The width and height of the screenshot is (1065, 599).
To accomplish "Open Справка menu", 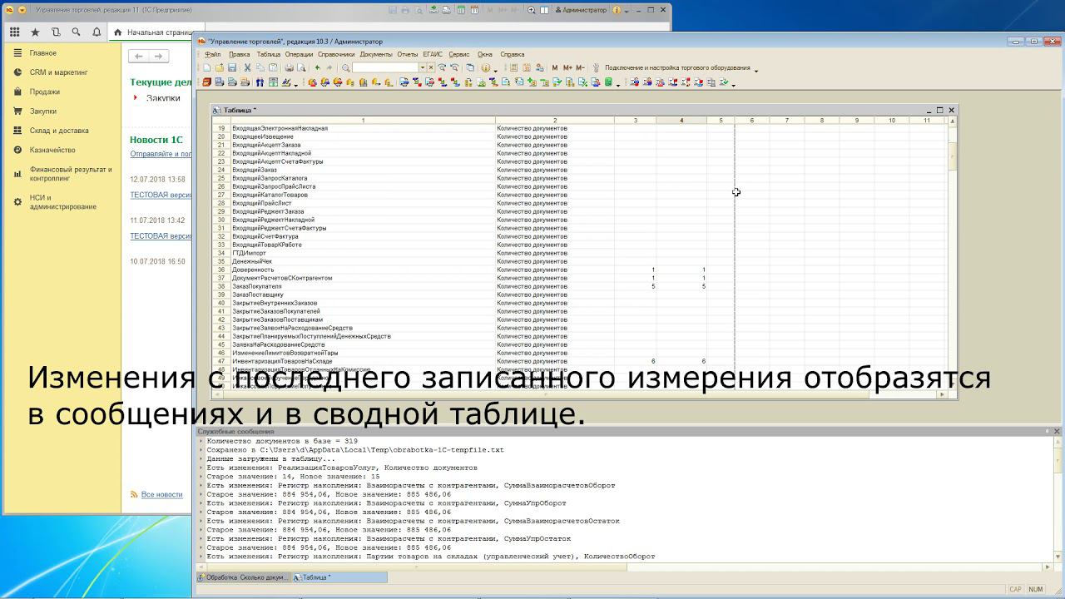I will (513, 54).
